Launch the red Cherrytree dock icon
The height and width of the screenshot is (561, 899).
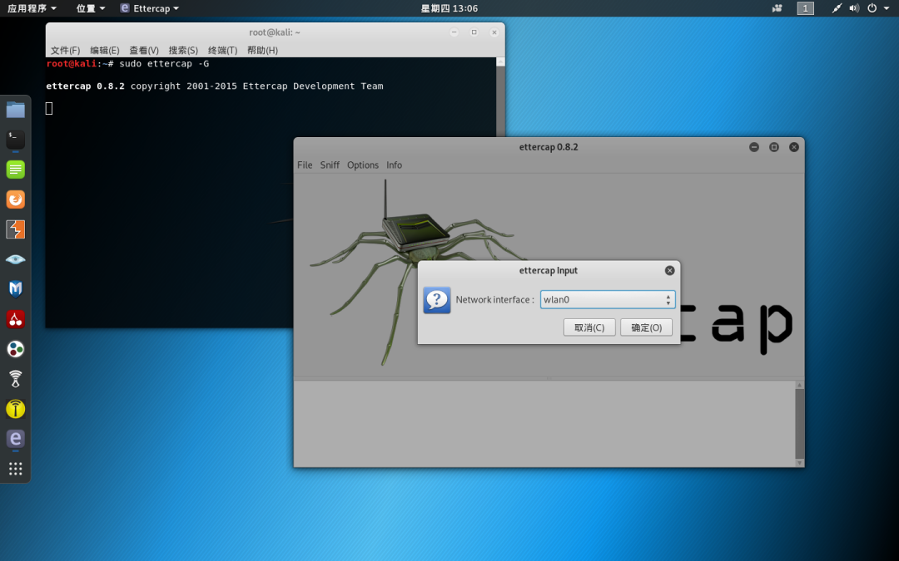pos(16,319)
